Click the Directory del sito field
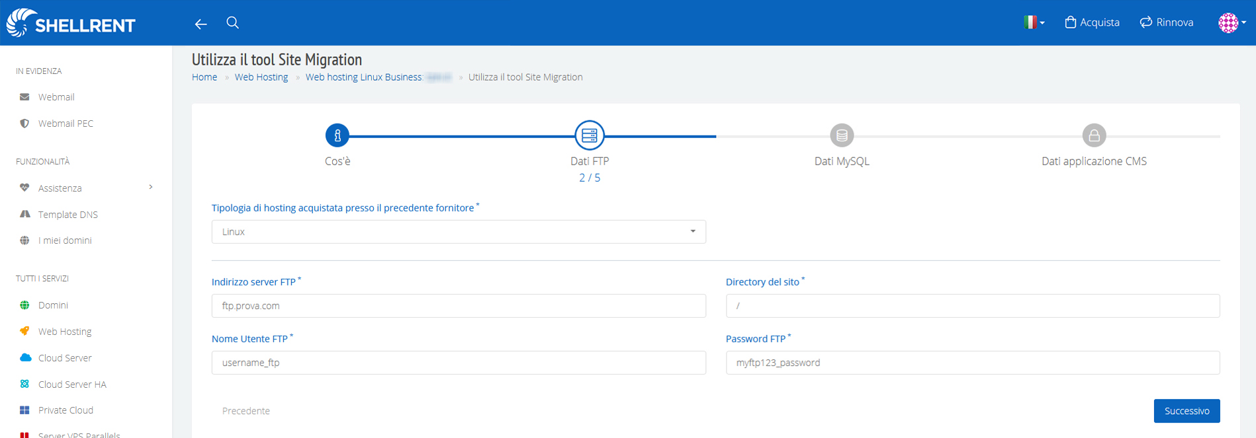The height and width of the screenshot is (438, 1256). click(x=973, y=306)
